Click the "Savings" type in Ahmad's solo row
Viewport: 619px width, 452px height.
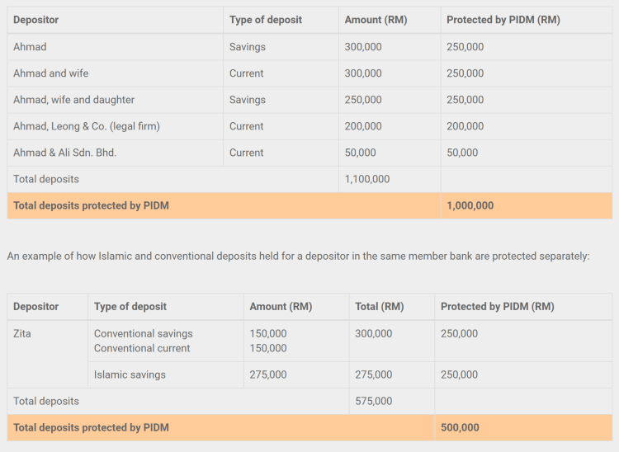pos(248,47)
